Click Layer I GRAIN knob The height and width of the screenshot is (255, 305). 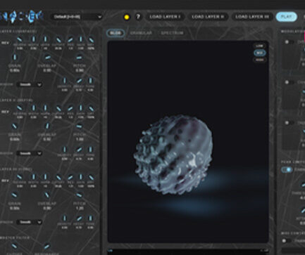(15, 58)
